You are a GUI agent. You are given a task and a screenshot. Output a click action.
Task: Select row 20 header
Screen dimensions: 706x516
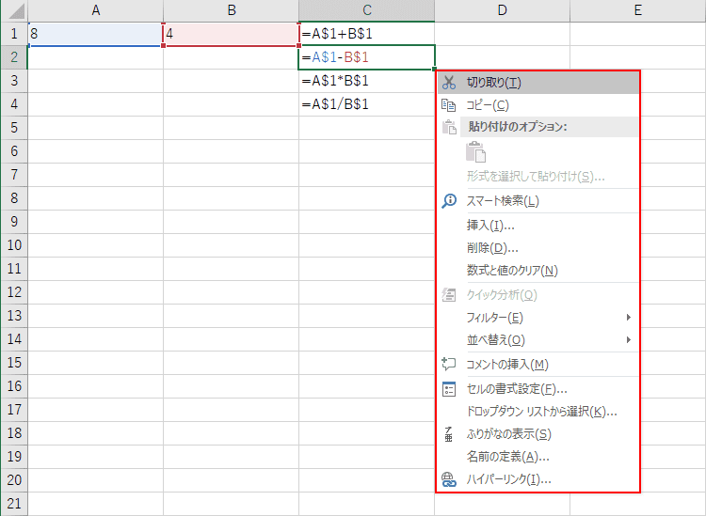14,479
